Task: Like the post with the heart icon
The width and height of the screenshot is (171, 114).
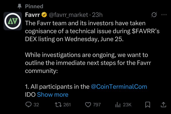Action: point(88,105)
